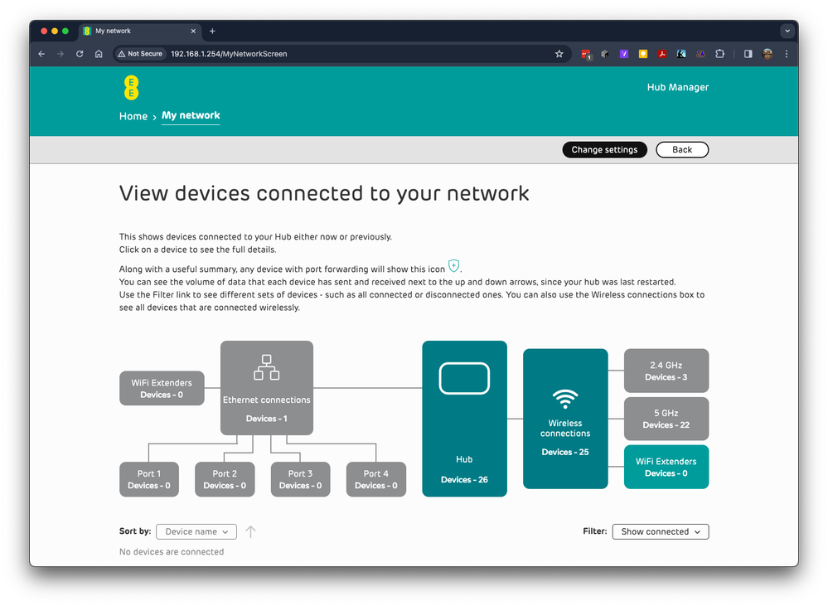Click the yellow extension icon

[643, 54]
